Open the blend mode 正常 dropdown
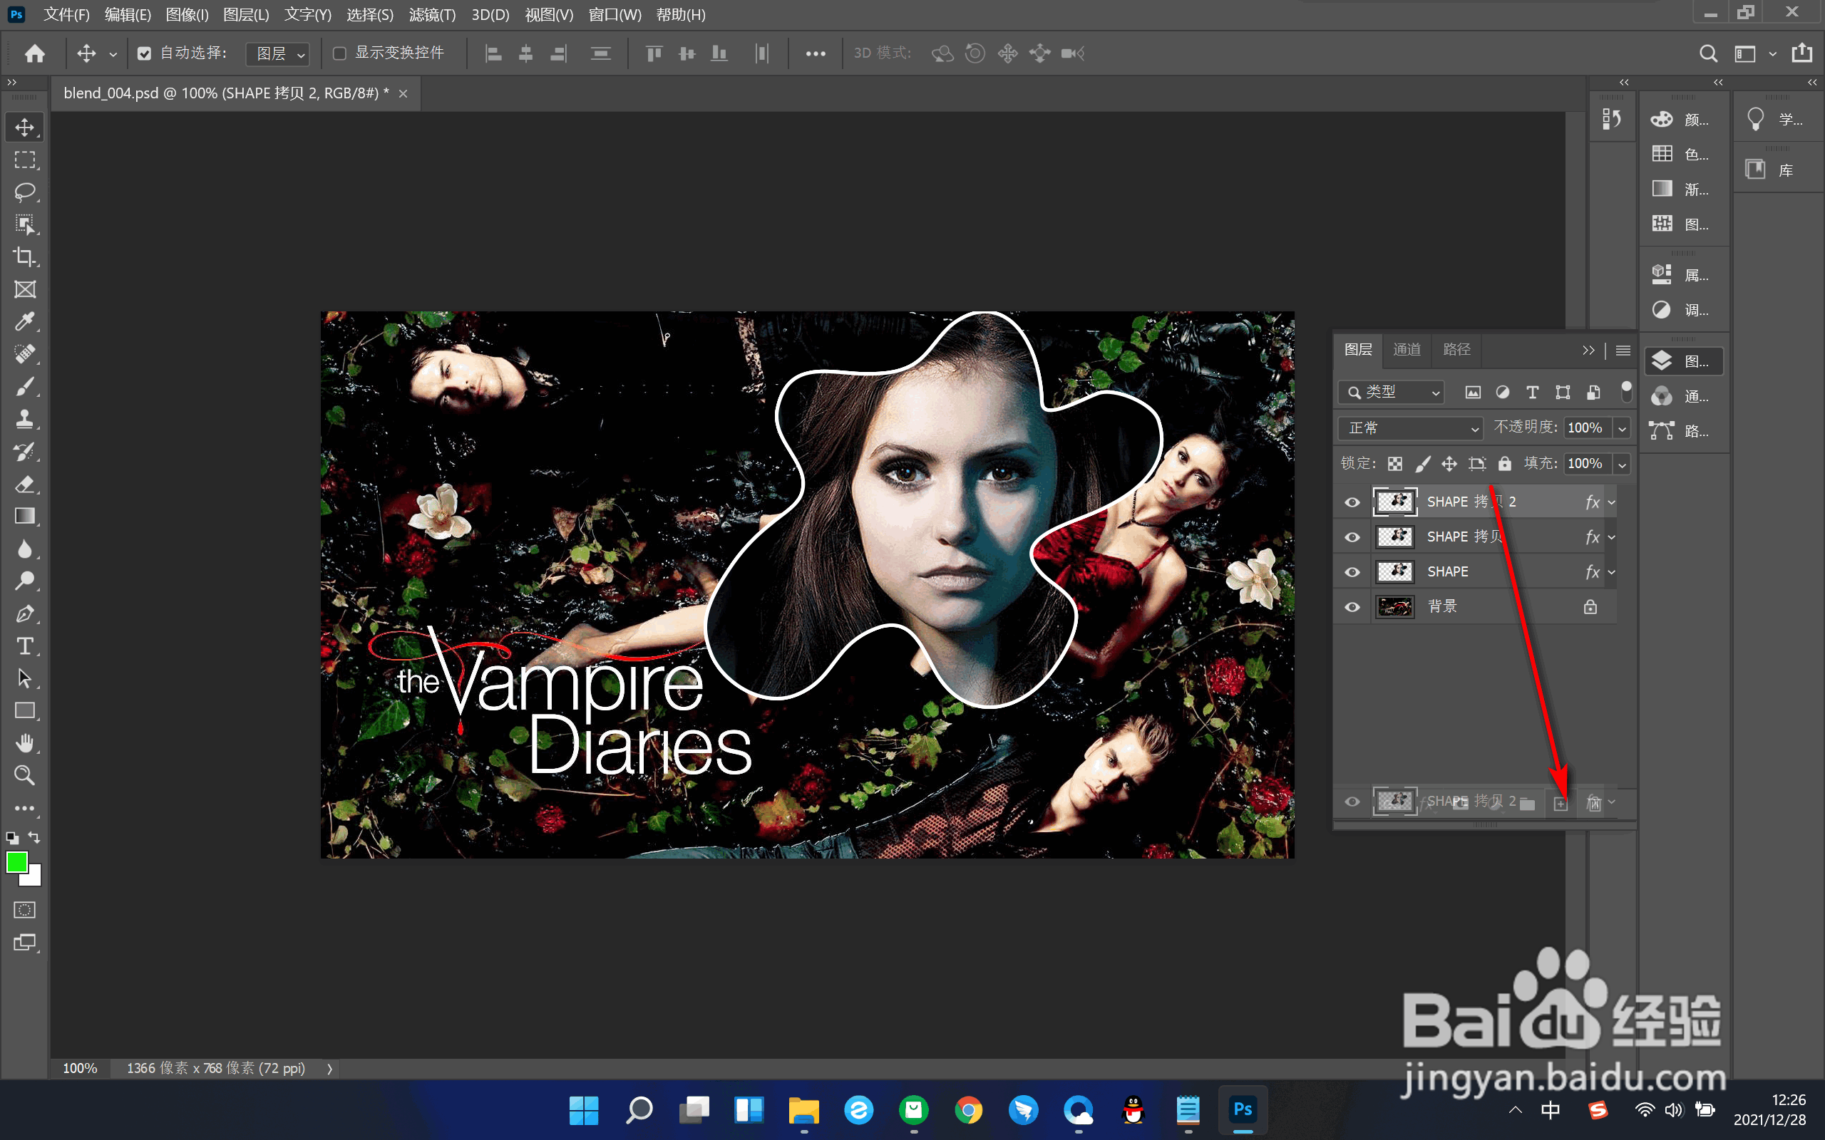Viewport: 1825px width, 1140px height. pyautogui.click(x=1410, y=428)
